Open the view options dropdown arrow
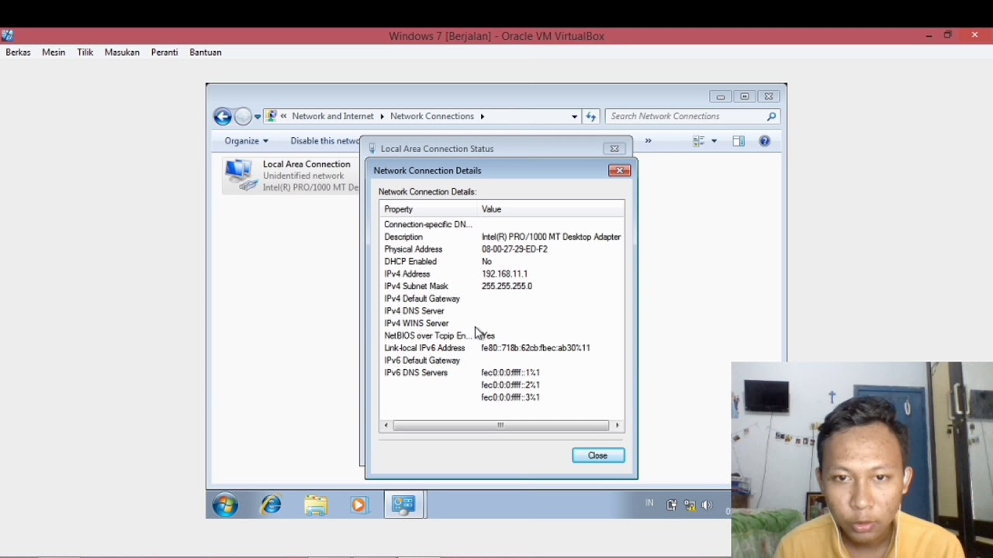 714,141
